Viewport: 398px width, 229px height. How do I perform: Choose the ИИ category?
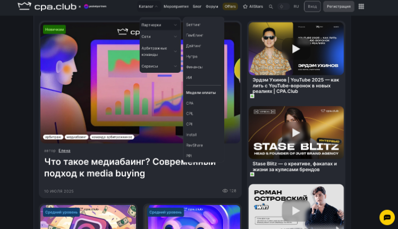click(x=189, y=78)
